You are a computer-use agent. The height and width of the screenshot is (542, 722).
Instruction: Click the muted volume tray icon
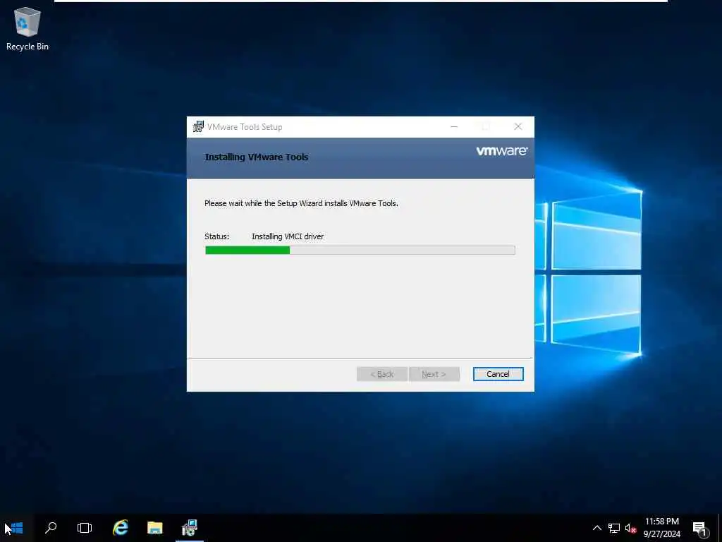[x=630, y=528]
